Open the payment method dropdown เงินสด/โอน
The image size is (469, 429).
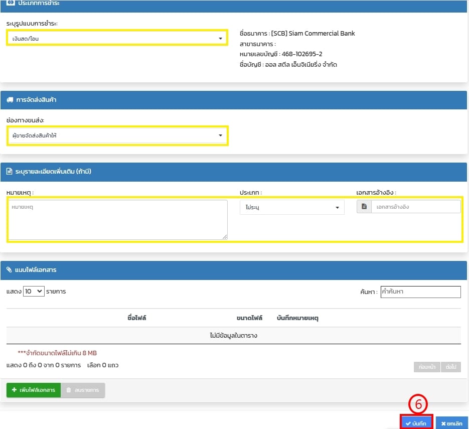click(117, 38)
